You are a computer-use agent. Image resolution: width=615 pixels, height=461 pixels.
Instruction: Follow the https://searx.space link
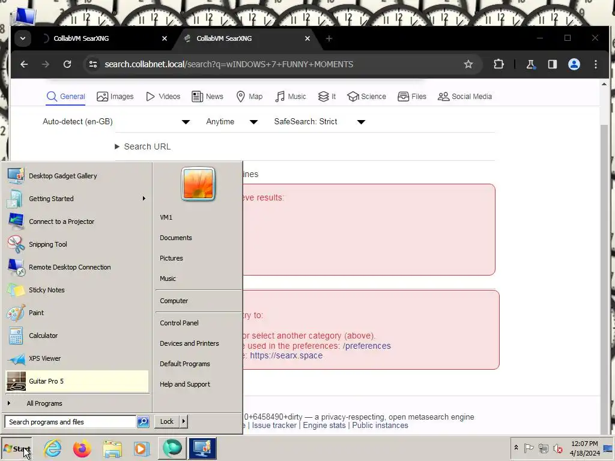(x=286, y=355)
